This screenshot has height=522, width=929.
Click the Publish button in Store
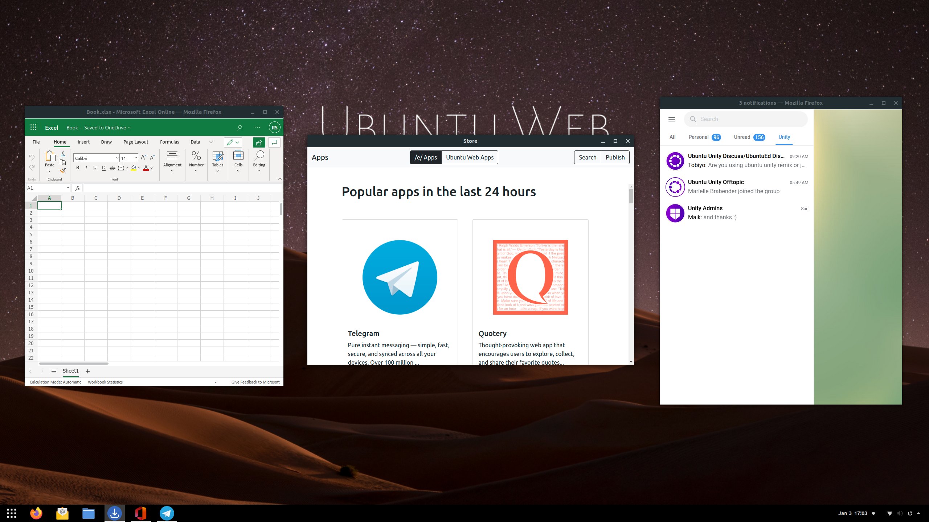pyautogui.click(x=615, y=157)
